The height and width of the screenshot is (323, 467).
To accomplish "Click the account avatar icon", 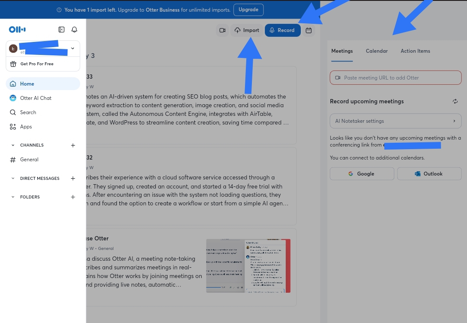I will click(13, 48).
